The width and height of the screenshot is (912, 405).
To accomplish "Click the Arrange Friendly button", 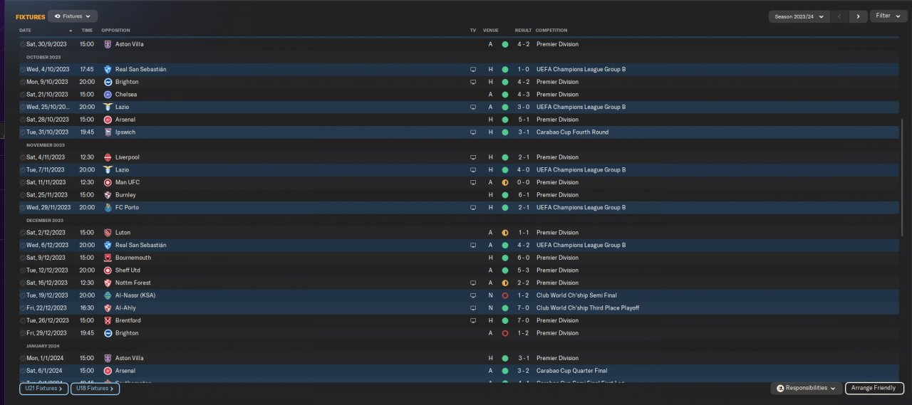I will (874, 389).
